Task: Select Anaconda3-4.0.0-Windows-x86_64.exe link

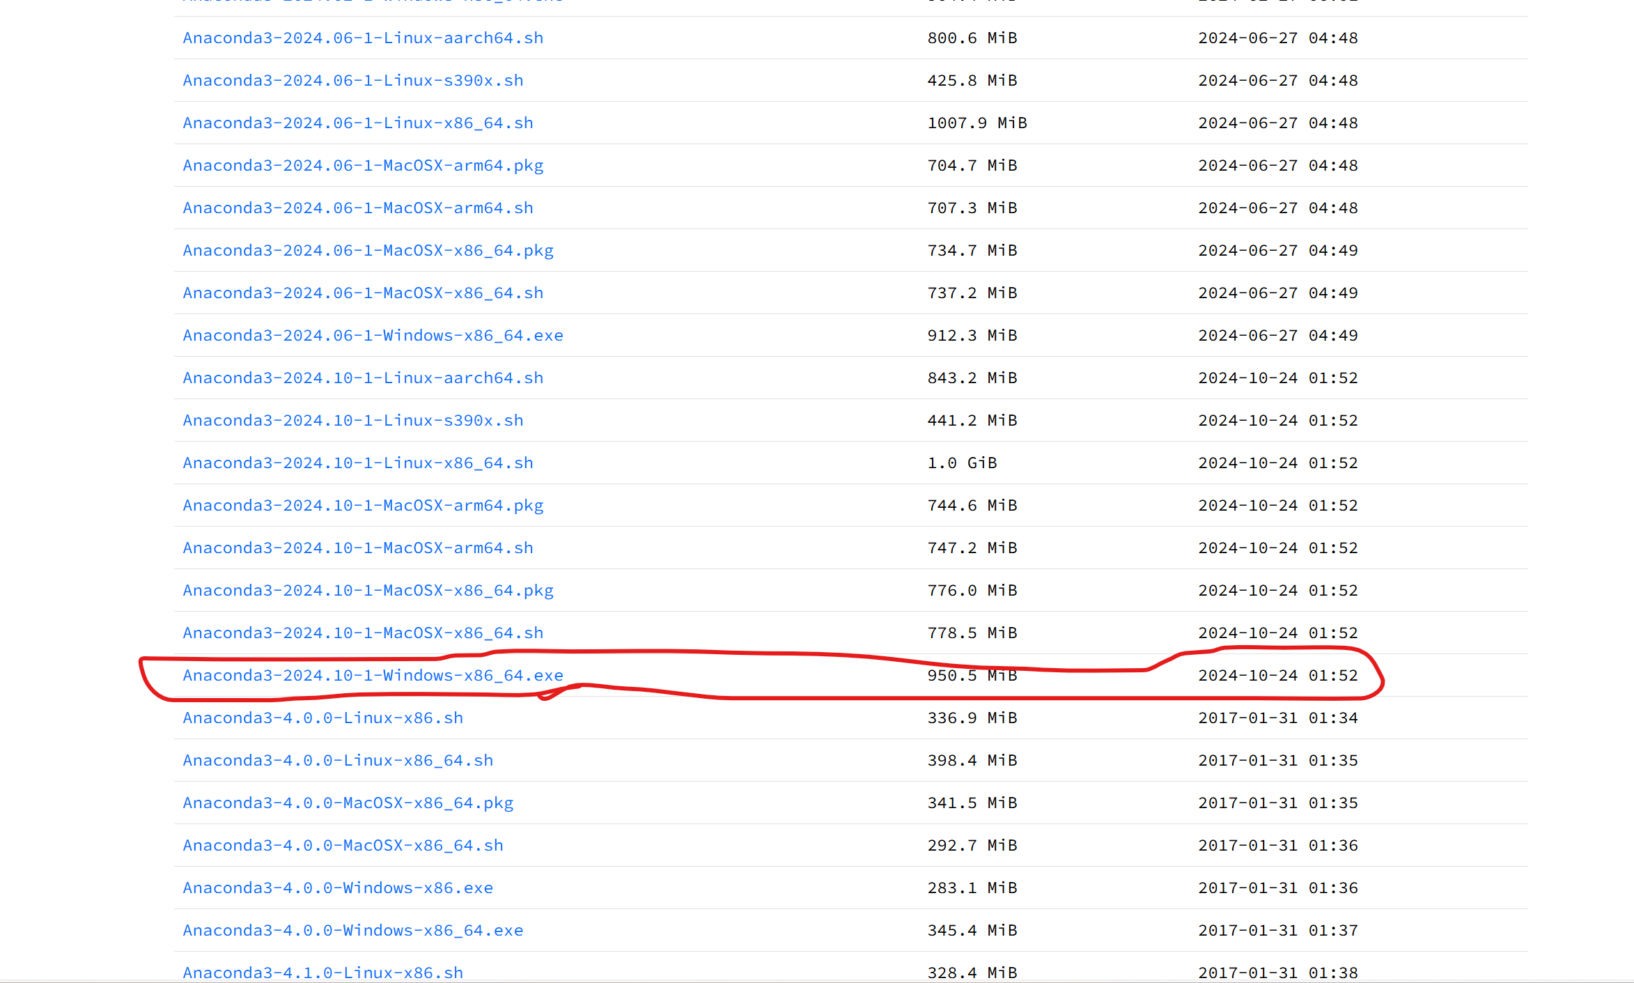Action: (352, 930)
